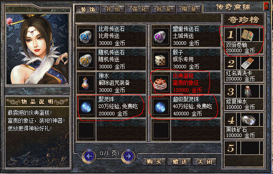
Task: Choose the 骰子 dice icon
Action: tap(160, 60)
